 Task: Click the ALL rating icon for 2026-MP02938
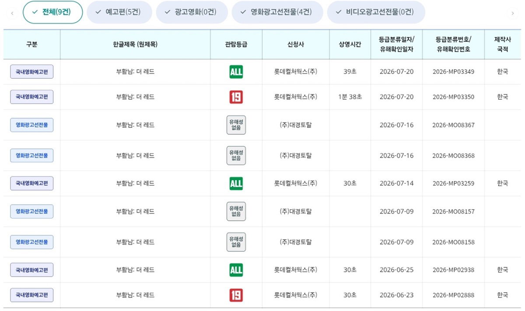pos(236,270)
